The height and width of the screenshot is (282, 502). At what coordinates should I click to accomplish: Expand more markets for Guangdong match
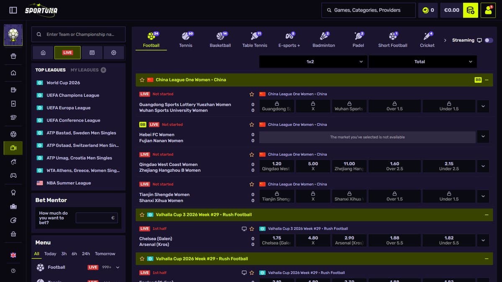[x=483, y=106]
